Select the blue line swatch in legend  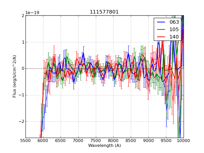tap(161, 22)
